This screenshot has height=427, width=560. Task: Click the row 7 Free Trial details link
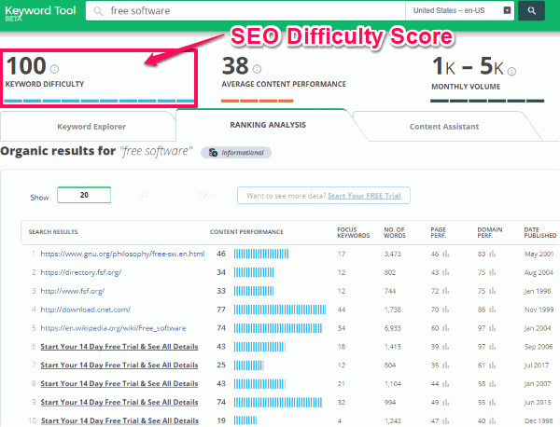click(119, 365)
